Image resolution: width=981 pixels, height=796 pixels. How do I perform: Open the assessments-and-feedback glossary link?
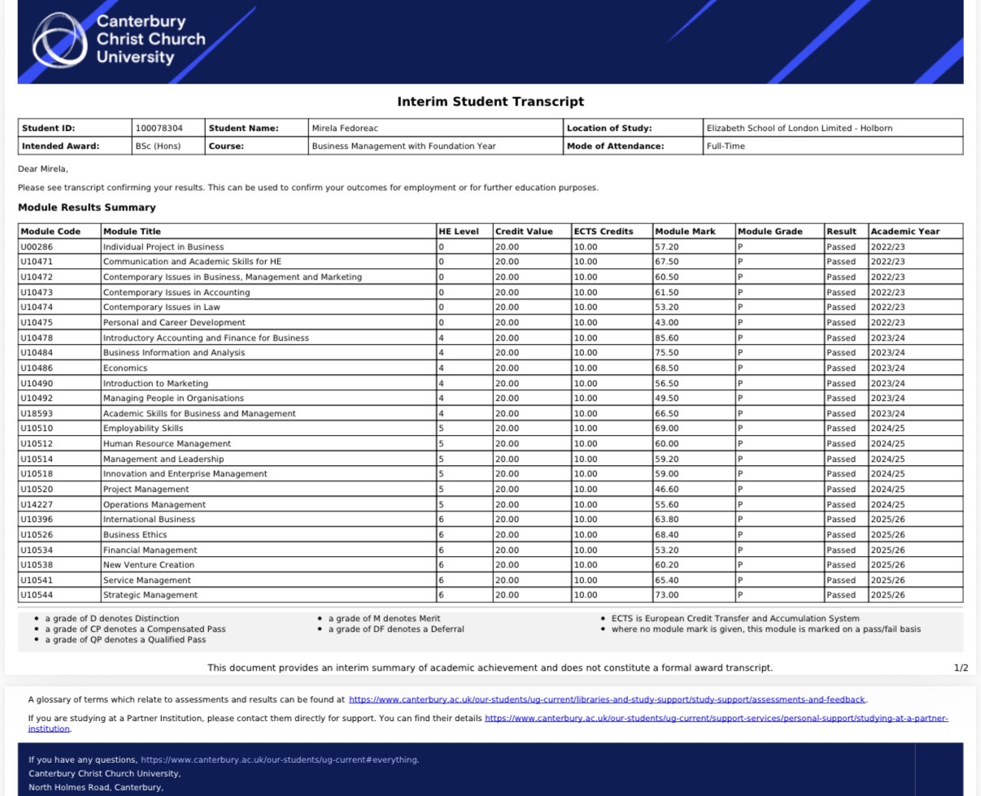point(607,699)
